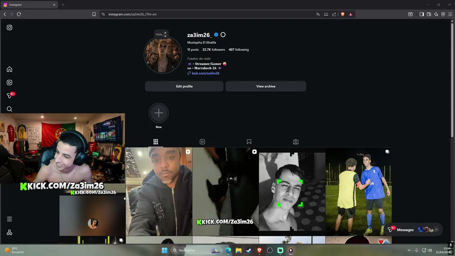Open Brave Wallet icon

tap(429, 14)
